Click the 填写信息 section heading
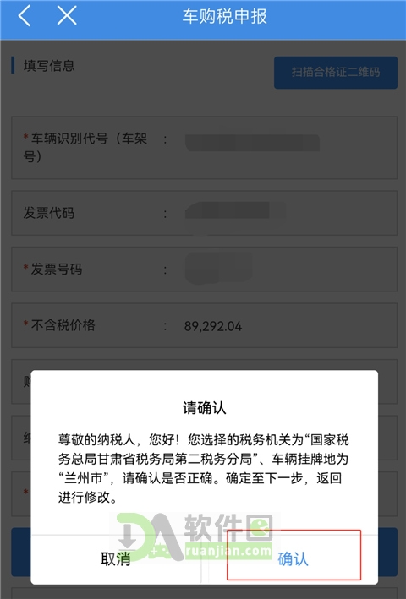The image size is (406, 599). 49,66
